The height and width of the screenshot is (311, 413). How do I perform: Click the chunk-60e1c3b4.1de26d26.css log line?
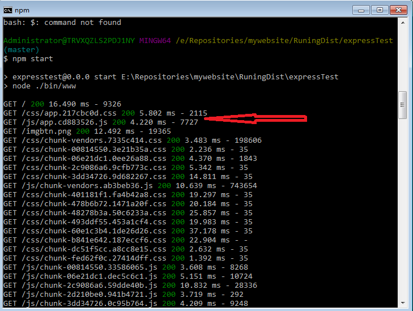click(128, 231)
